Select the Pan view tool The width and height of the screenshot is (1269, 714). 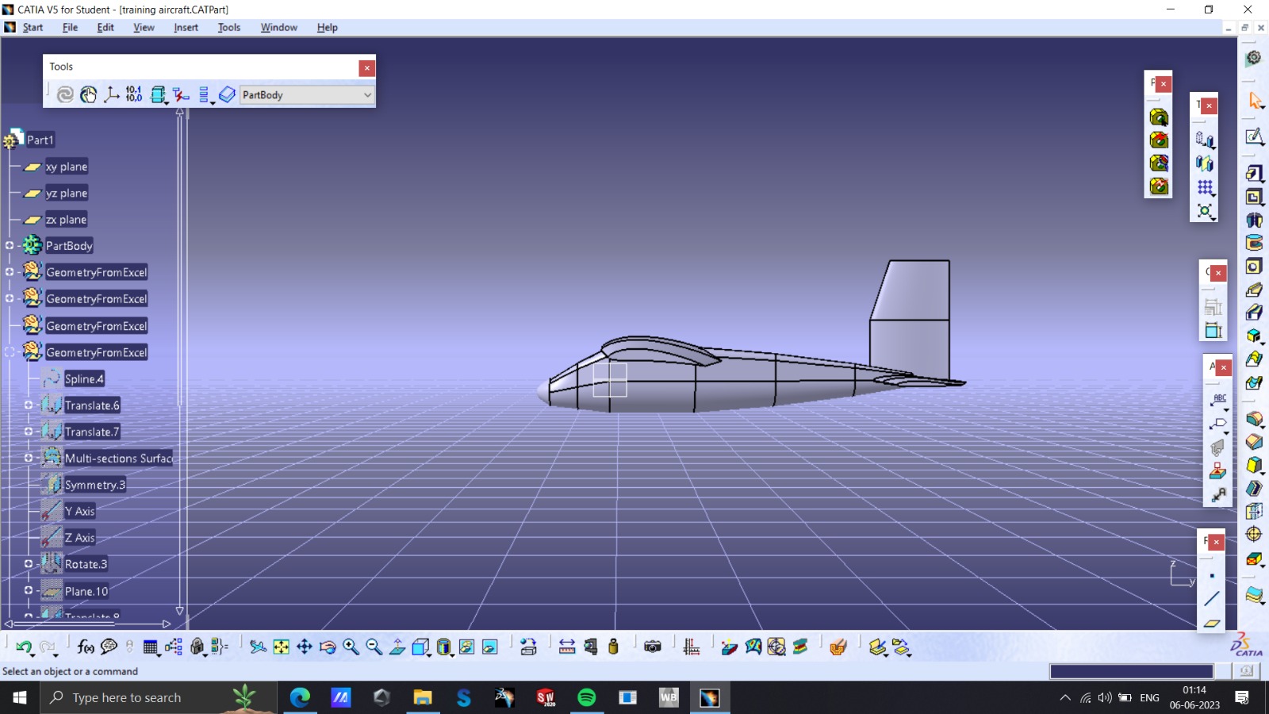pyautogui.click(x=304, y=647)
